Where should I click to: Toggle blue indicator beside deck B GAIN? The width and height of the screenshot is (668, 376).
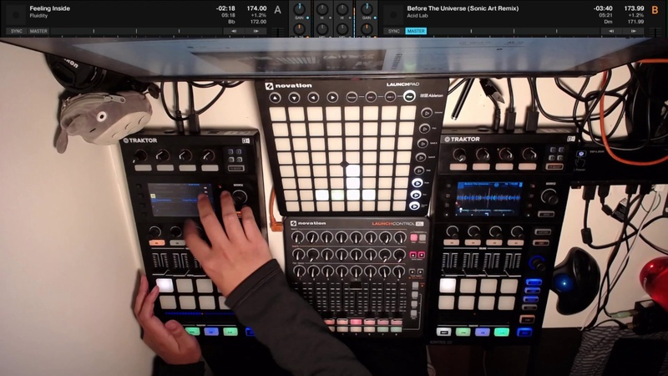tap(375, 18)
